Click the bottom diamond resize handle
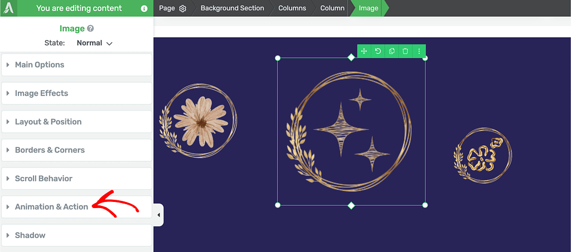The image size is (571, 252). pos(351,205)
